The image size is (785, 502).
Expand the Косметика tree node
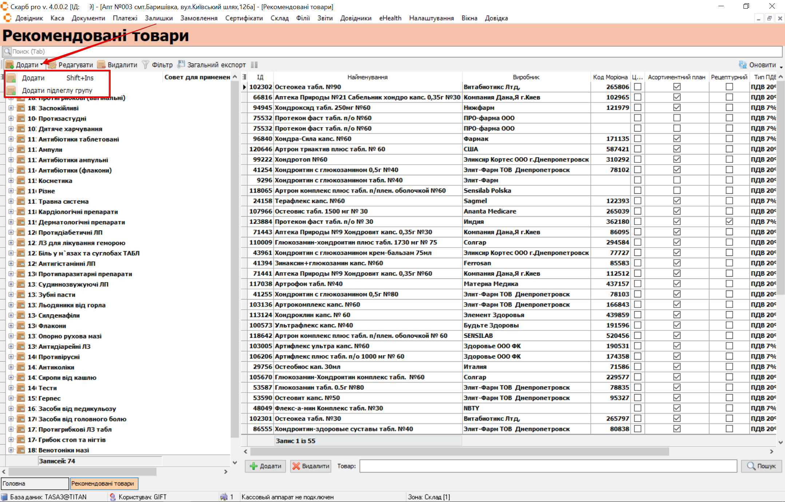pyautogui.click(x=11, y=181)
